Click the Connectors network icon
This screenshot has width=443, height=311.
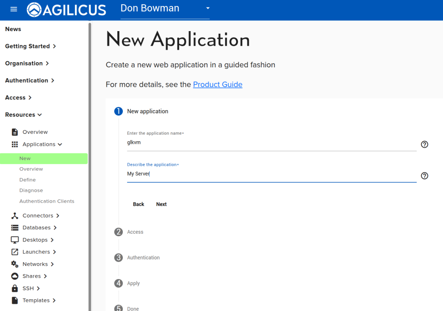(x=15, y=216)
